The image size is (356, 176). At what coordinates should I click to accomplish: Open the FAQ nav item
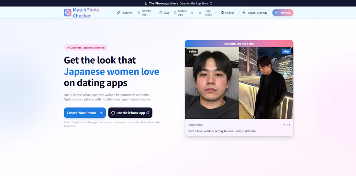[x=164, y=13]
